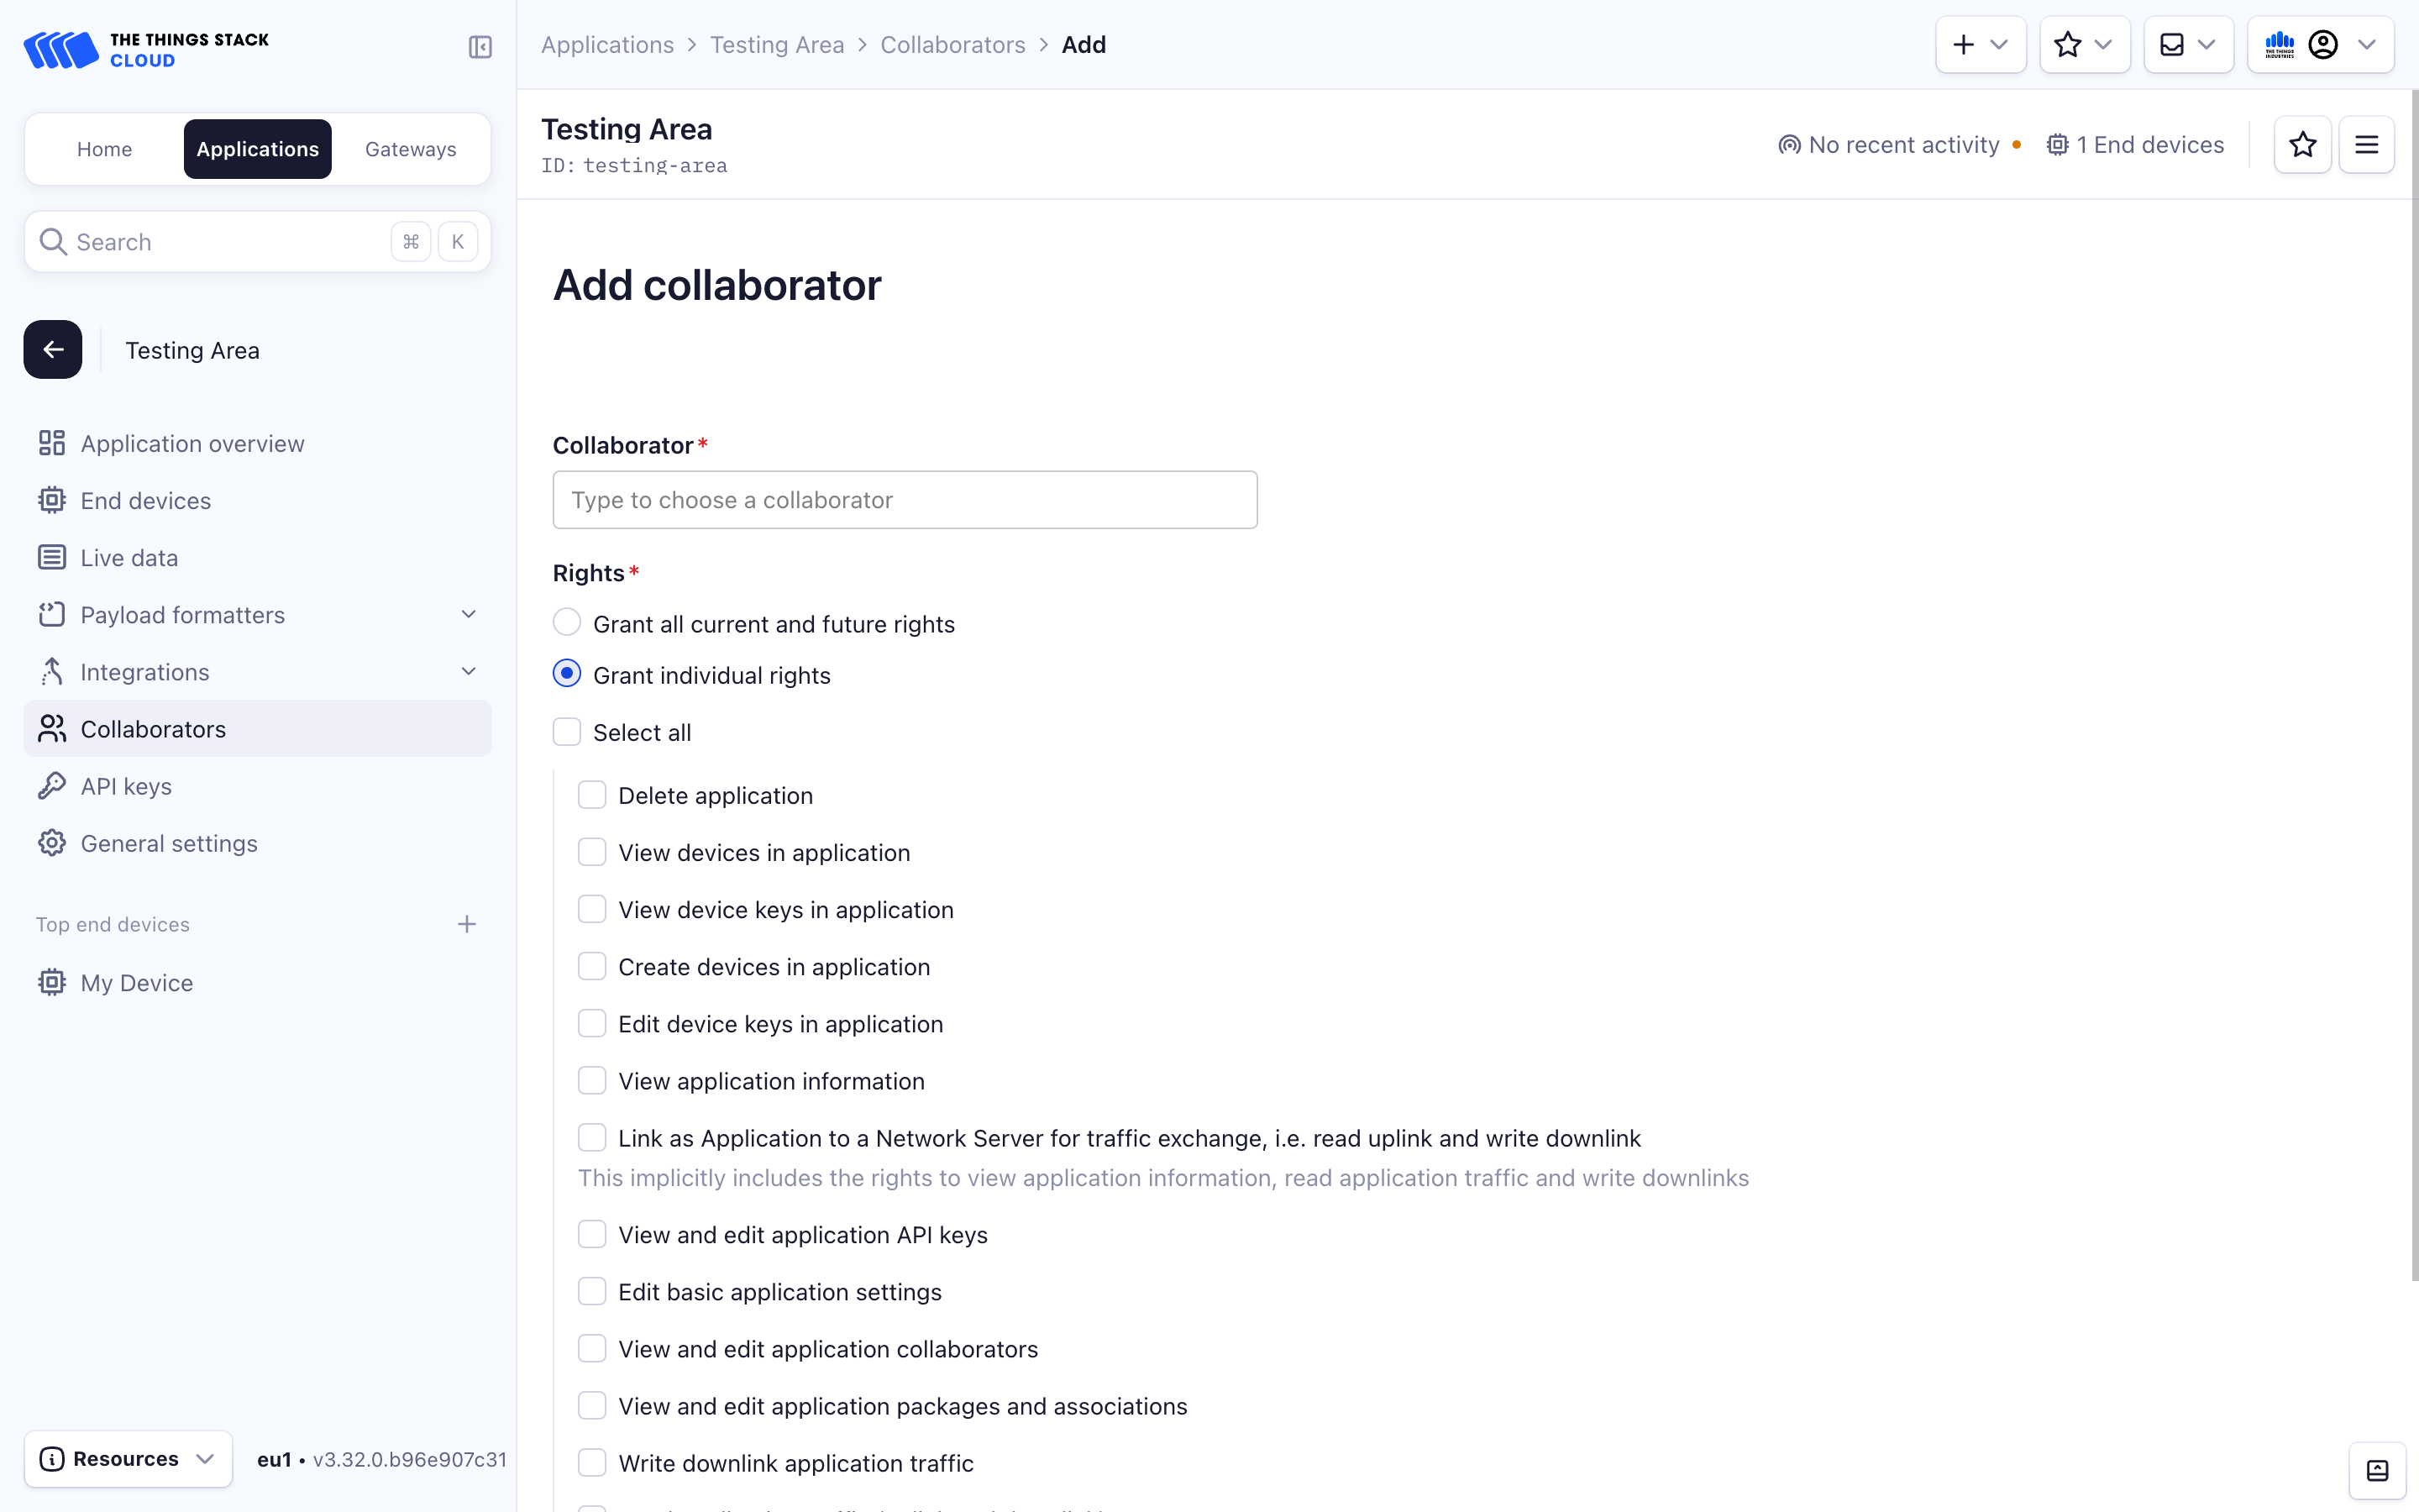The height and width of the screenshot is (1512, 2419).
Task: Click the star bookmark icon beside End devices count
Action: point(2302,145)
